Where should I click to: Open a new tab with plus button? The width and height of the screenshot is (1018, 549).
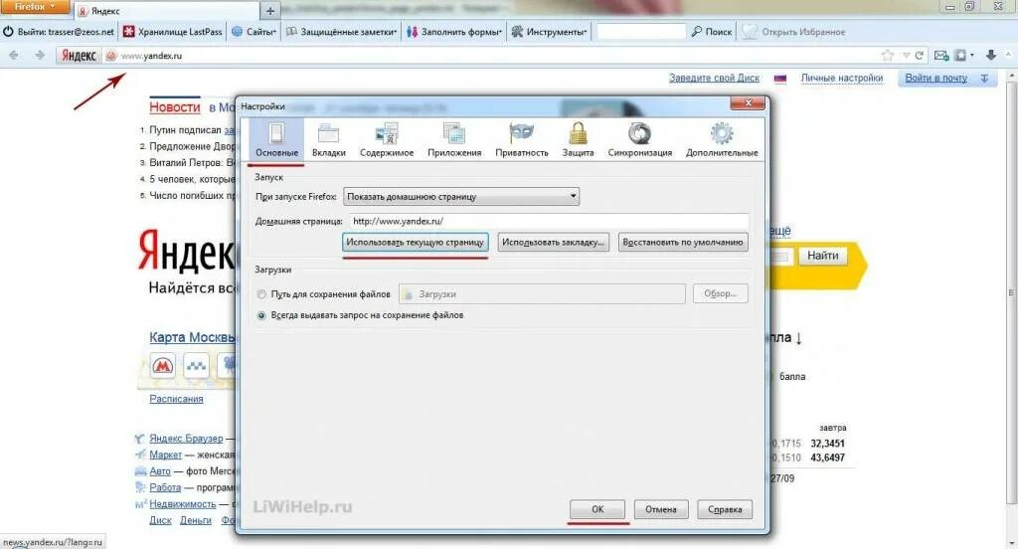(270, 10)
